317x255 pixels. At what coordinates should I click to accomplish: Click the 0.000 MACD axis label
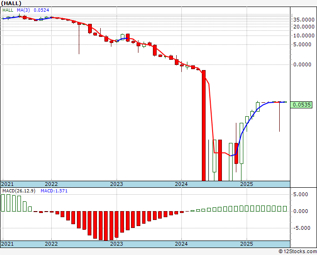point(300,211)
